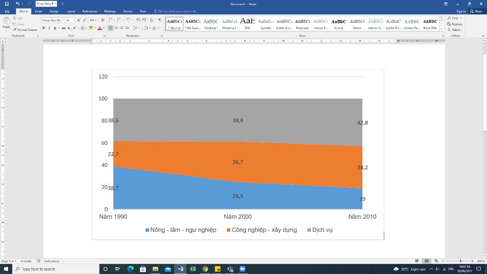Center-align the paragraph
This screenshot has height=274, width=487.
116,28
